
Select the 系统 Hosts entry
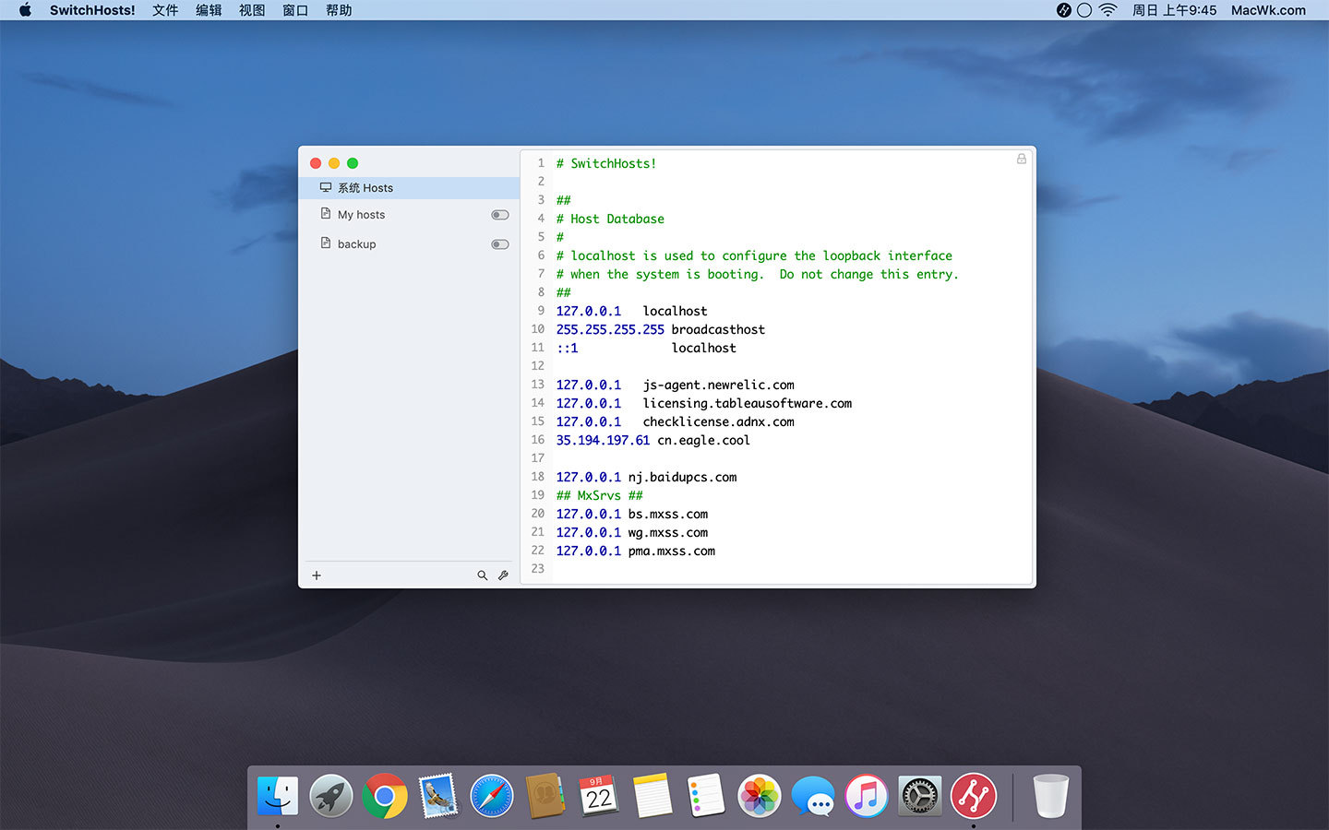365,188
